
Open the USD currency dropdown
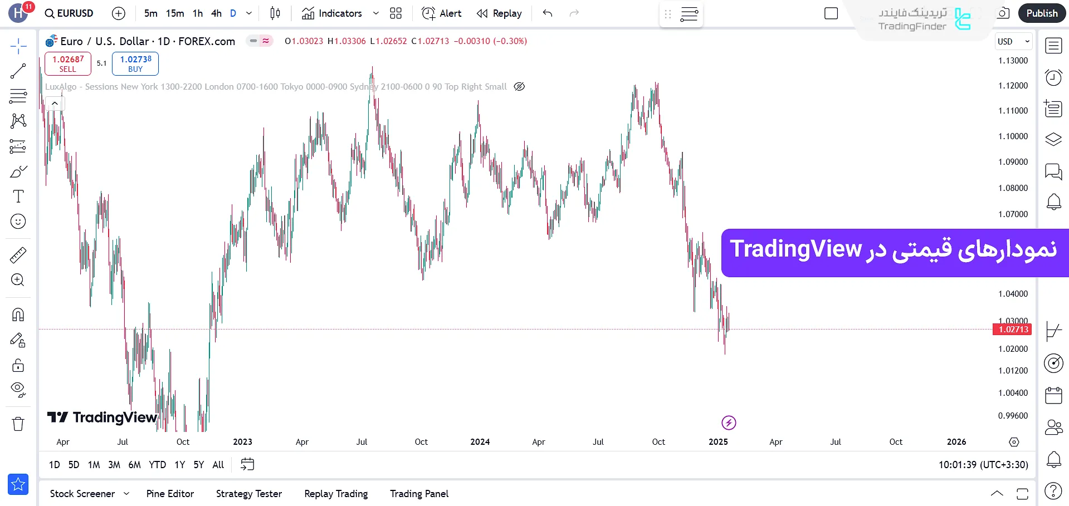[x=1013, y=41]
